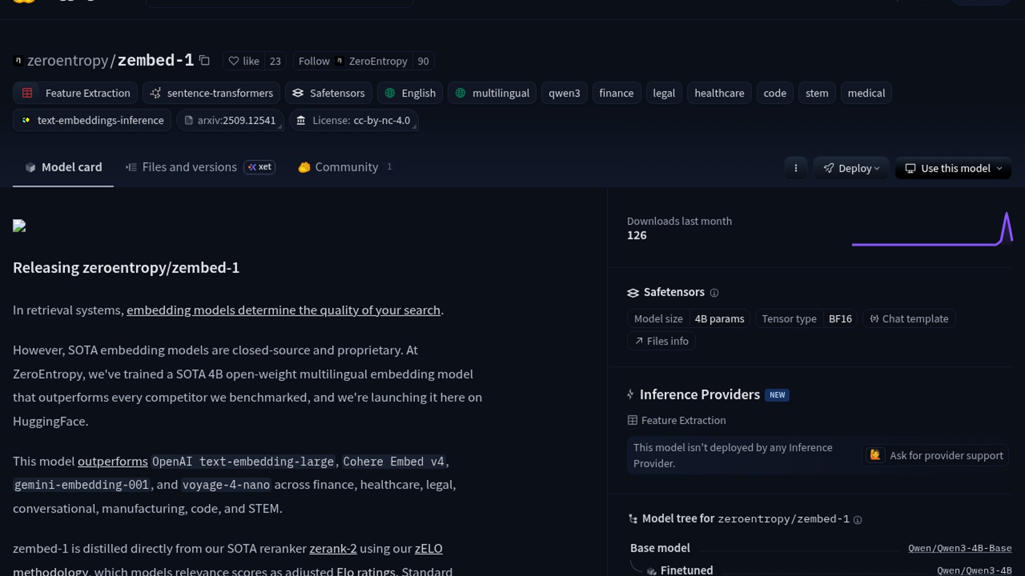Image resolution: width=1025 pixels, height=576 pixels.
Task: Open the zerank-2 reranker link
Action: tap(333, 549)
